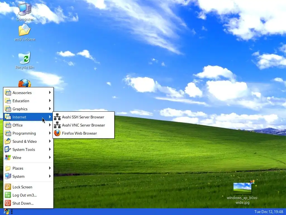Launch Firefox Web Browser from Internet submenu

(x=84, y=133)
